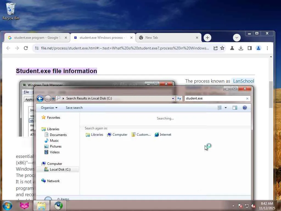Click the student.exe search field in Explorer
The image size is (281, 211).
pos(215,98)
